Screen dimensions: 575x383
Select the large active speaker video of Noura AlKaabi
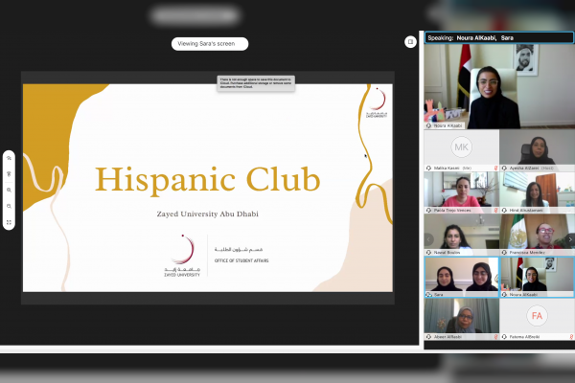pos(499,86)
